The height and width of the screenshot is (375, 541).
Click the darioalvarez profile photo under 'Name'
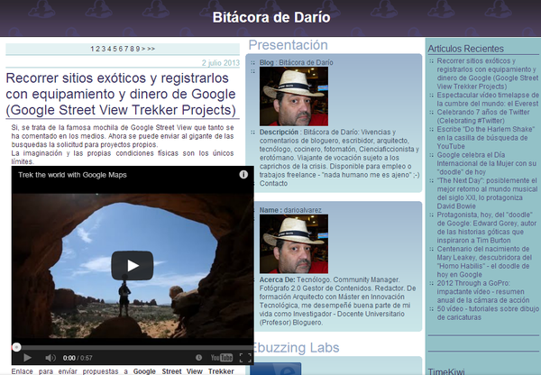[294, 244]
